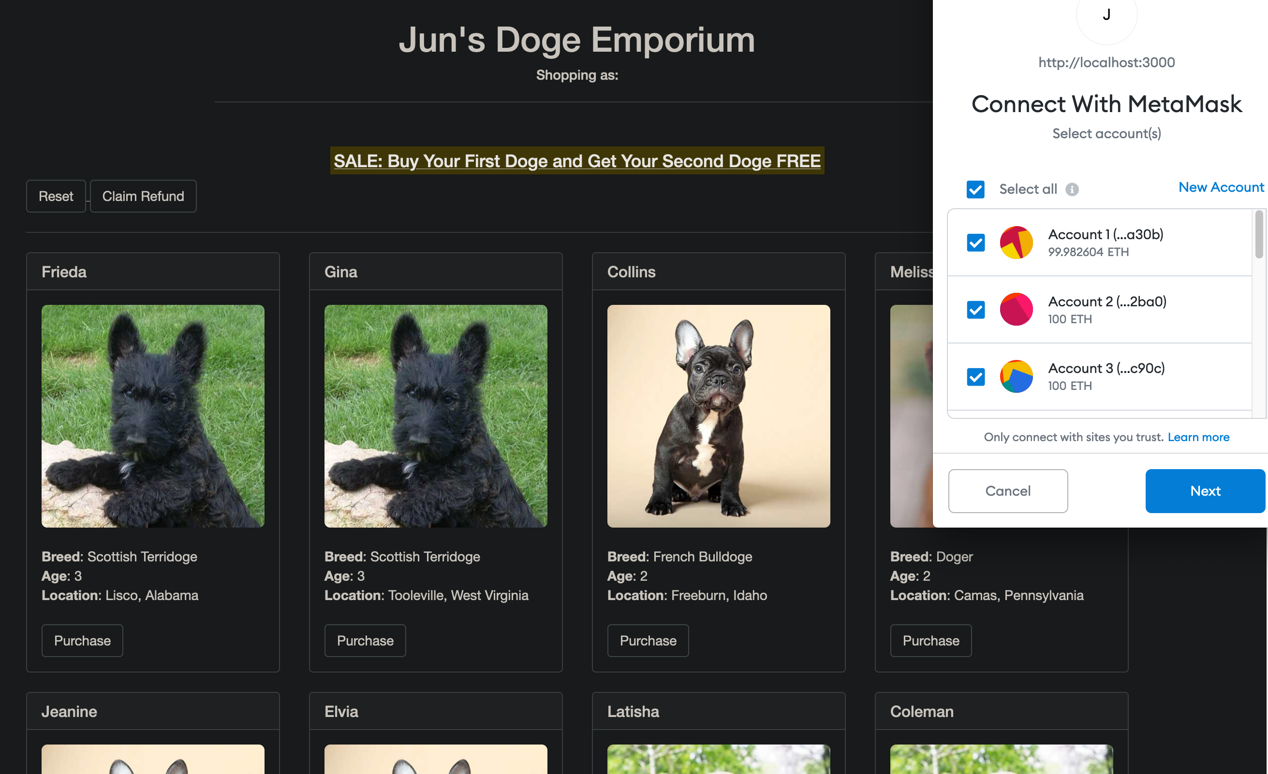The image size is (1268, 774).
Task: Click Account 2 pink avatar icon
Action: click(x=1016, y=309)
